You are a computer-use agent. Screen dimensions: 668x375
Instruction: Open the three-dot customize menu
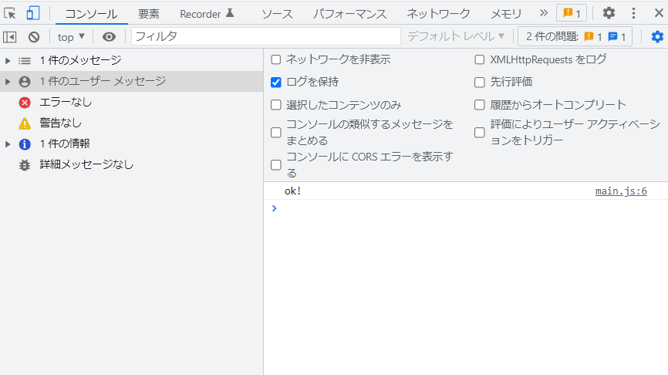pos(634,13)
